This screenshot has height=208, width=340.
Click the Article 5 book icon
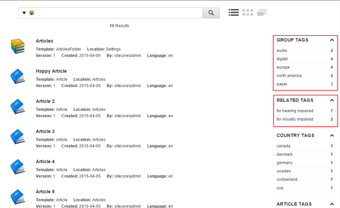pos(17,196)
